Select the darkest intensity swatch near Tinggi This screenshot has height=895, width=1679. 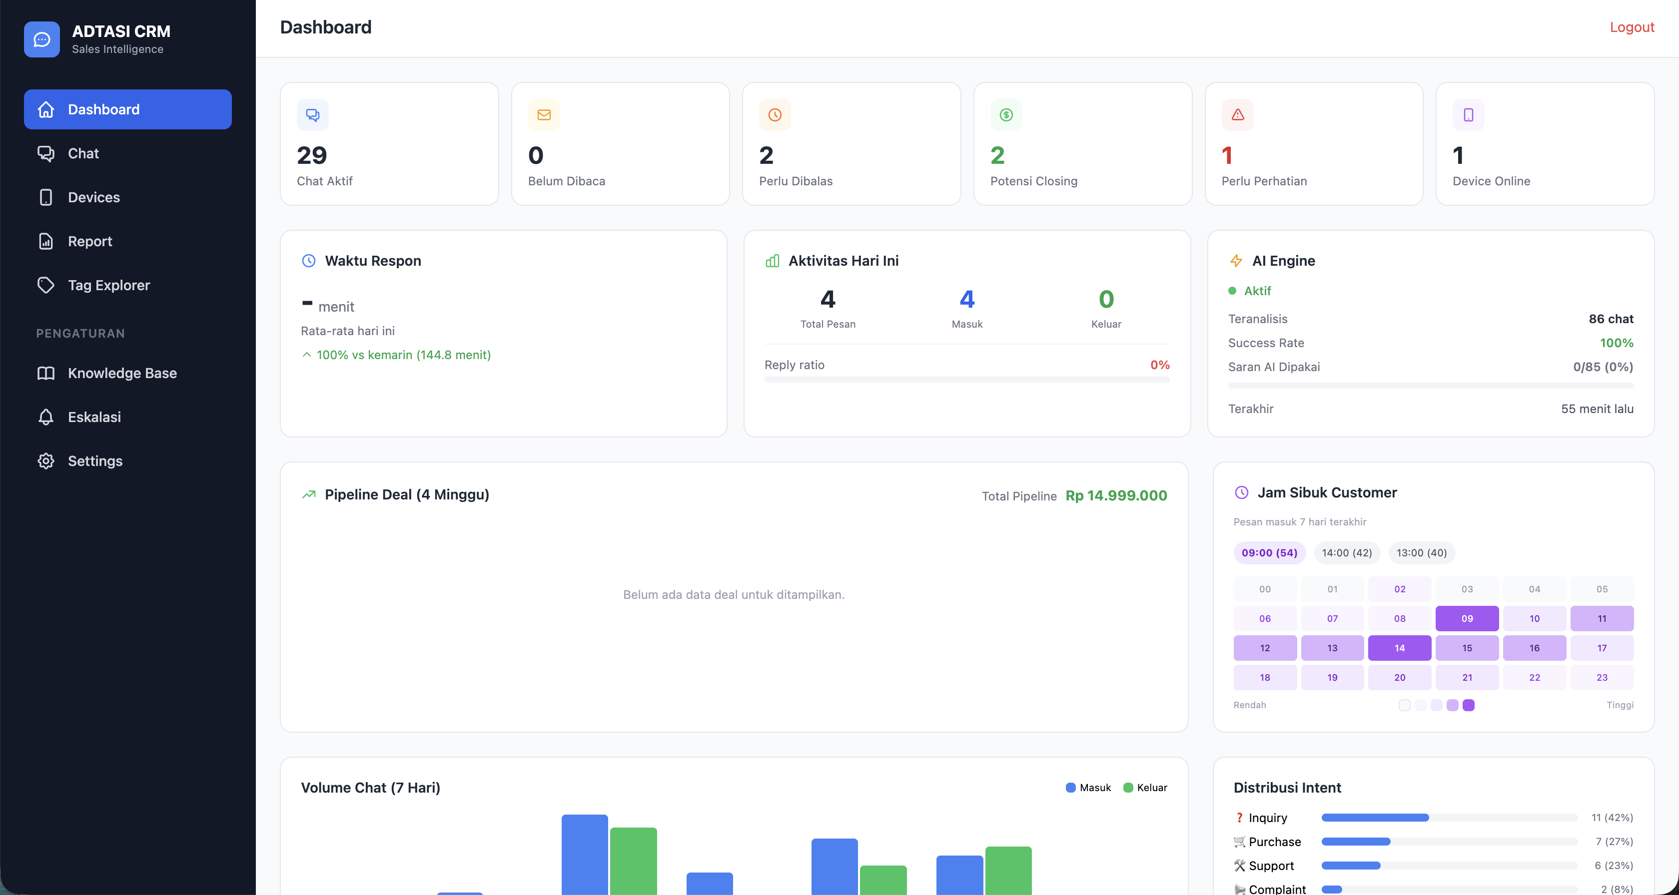tap(1468, 706)
